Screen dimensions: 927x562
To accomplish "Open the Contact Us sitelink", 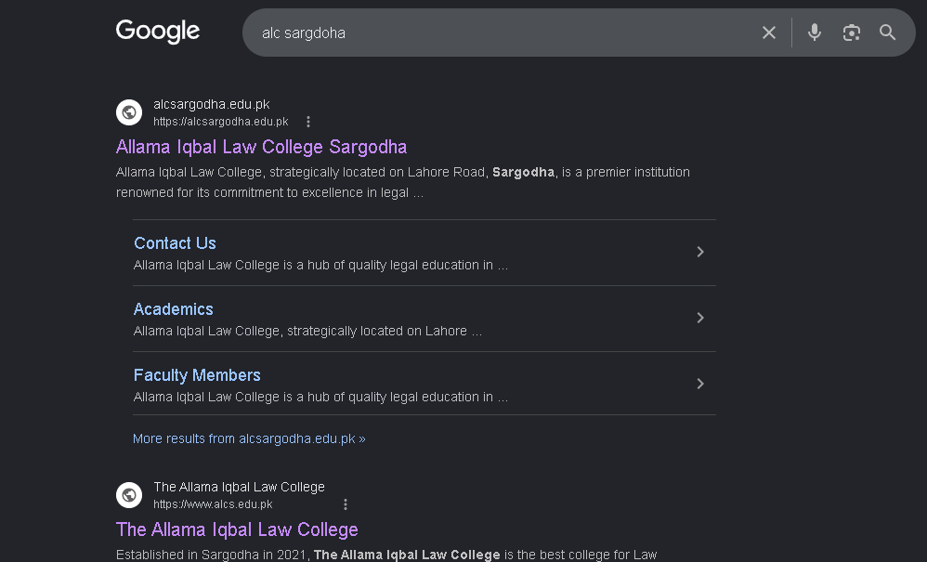I will click(175, 242).
